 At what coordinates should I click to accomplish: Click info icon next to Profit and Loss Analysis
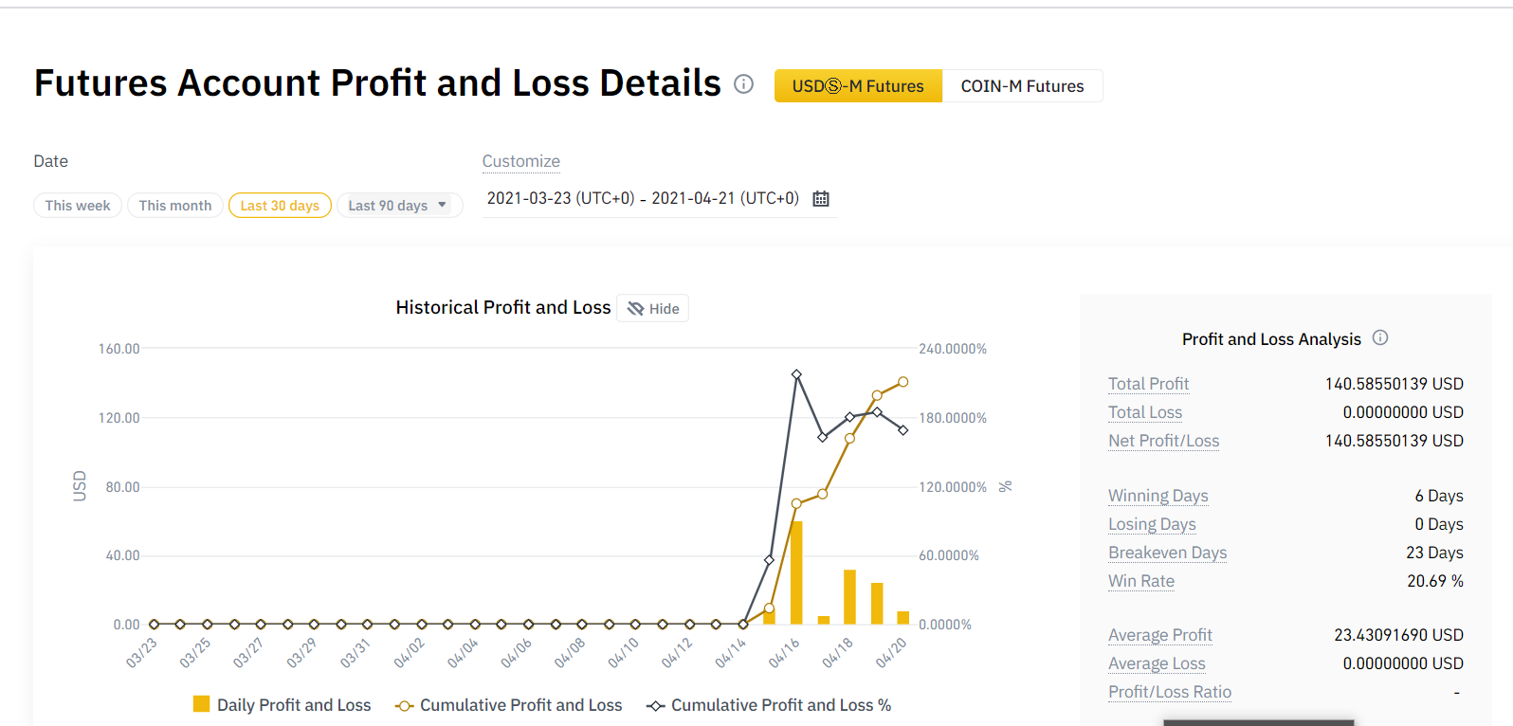point(1380,337)
